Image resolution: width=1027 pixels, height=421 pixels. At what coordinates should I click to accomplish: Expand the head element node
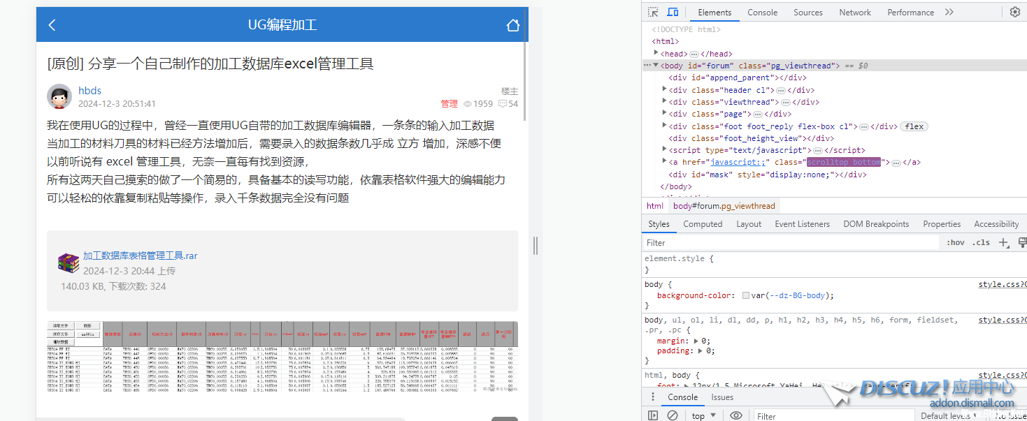click(x=656, y=53)
